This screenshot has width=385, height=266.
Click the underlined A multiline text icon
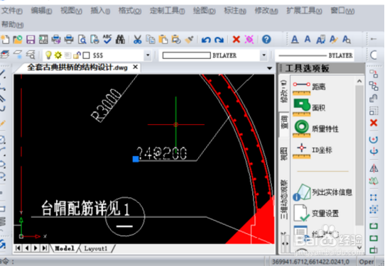pos(295,39)
